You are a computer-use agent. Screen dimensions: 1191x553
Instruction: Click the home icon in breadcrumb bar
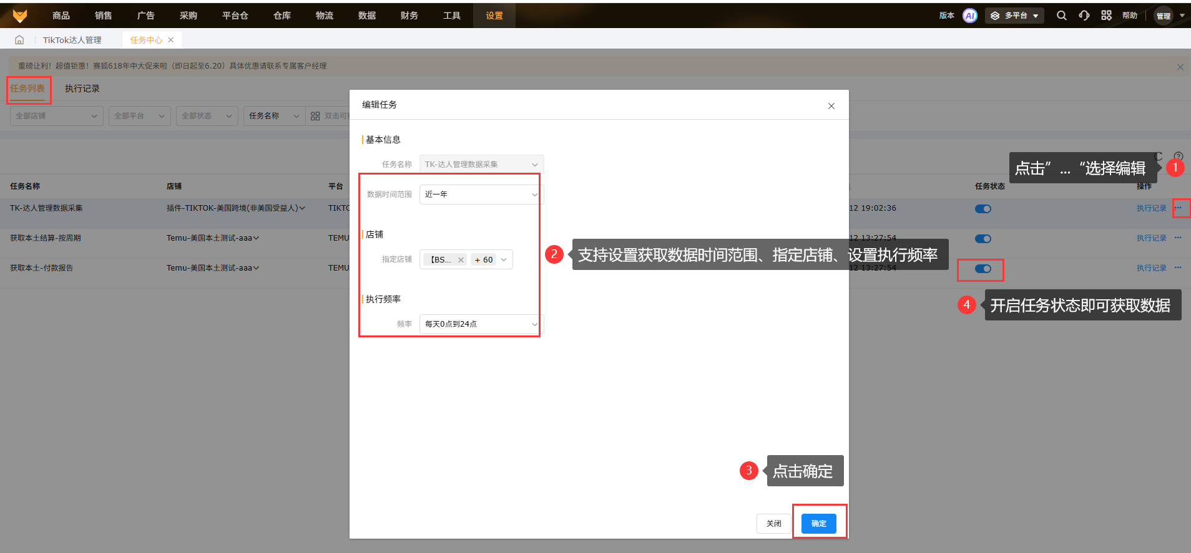click(x=19, y=40)
